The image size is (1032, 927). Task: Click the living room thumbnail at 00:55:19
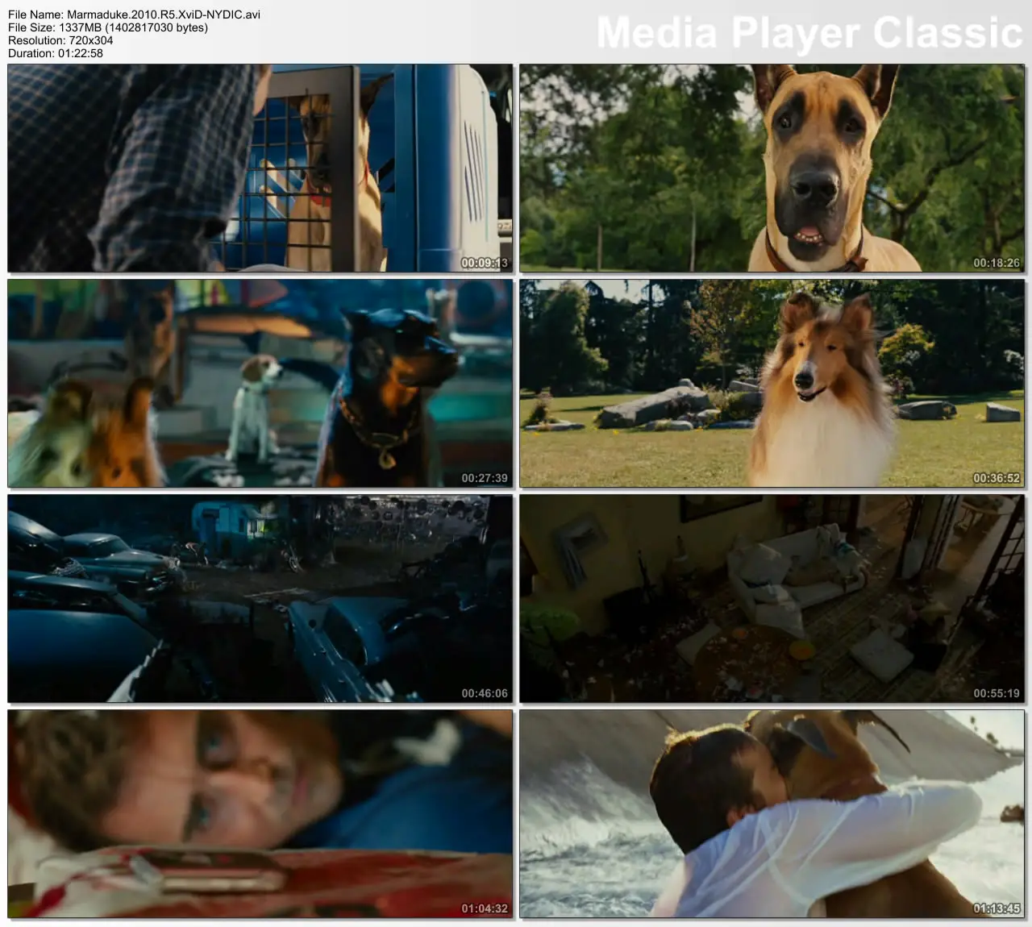(x=772, y=599)
